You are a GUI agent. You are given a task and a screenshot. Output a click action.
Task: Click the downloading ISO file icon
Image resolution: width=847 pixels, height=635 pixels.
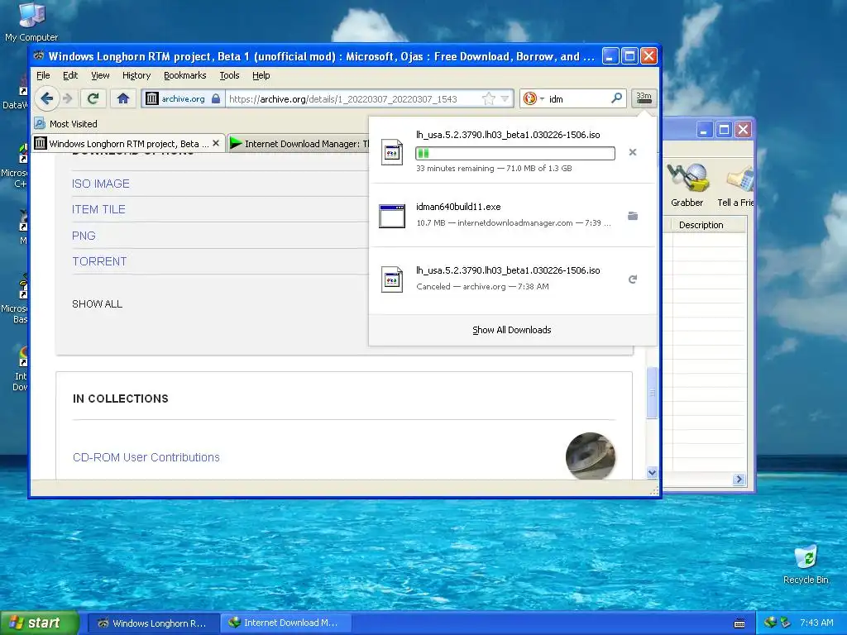392,152
